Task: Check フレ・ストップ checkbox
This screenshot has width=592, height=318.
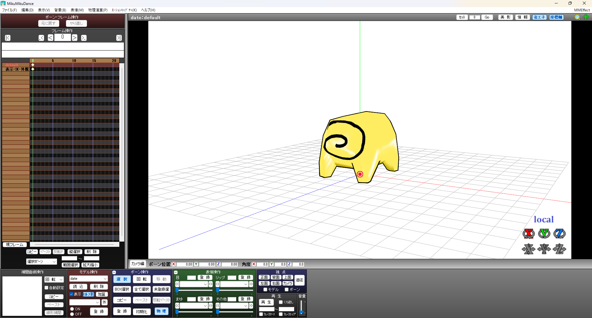Action: [x=281, y=314]
